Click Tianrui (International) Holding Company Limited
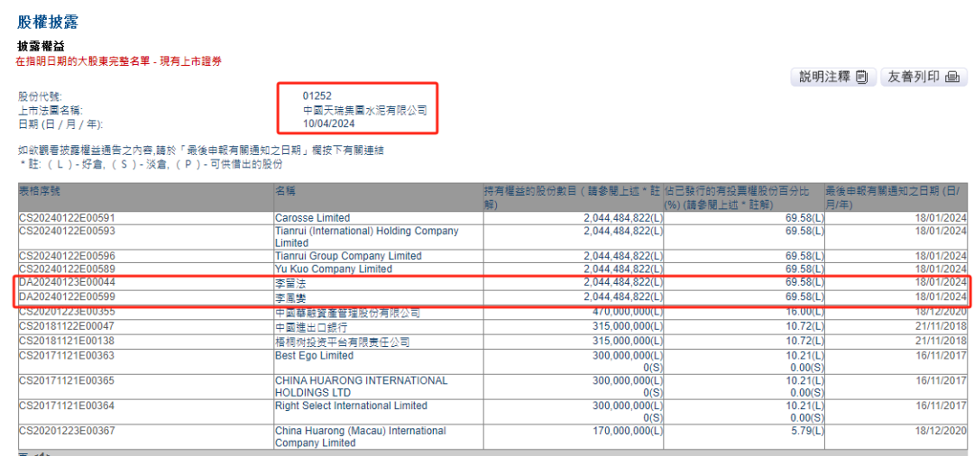The image size is (974, 456). coord(366,237)
